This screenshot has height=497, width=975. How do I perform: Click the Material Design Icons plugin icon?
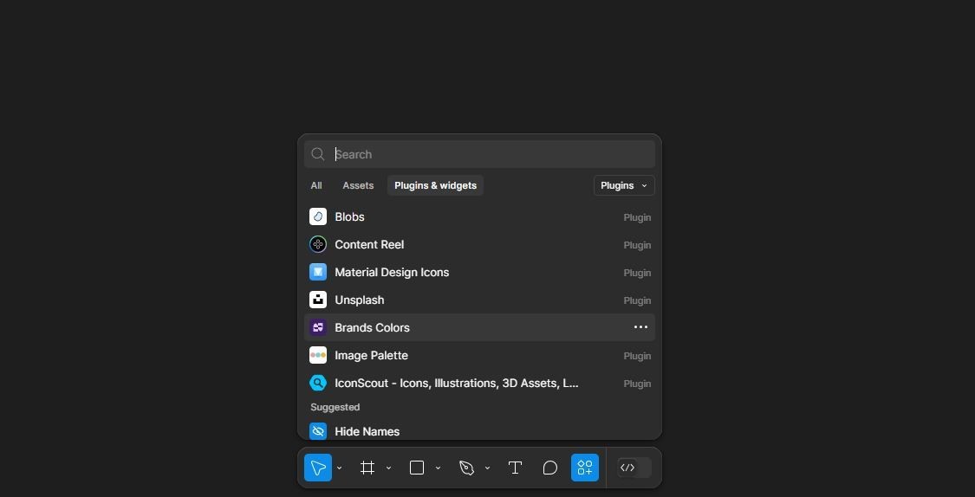tap(318, 272)
